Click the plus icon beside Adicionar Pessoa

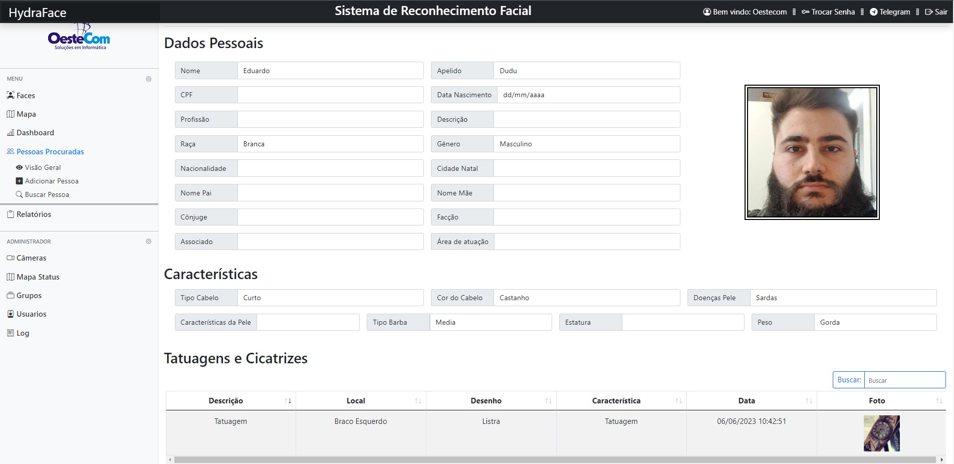tap(20, 181)
